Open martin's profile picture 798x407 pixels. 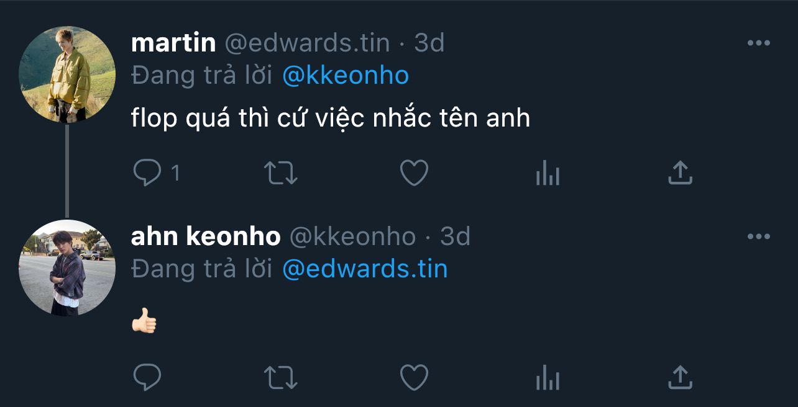[x=67, y=74]
